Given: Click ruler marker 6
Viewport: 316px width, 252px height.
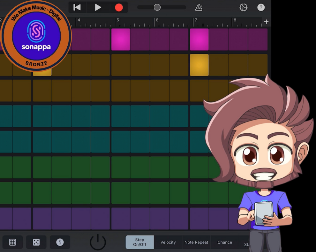Looking at the screenshot, I should coord(157,20).
